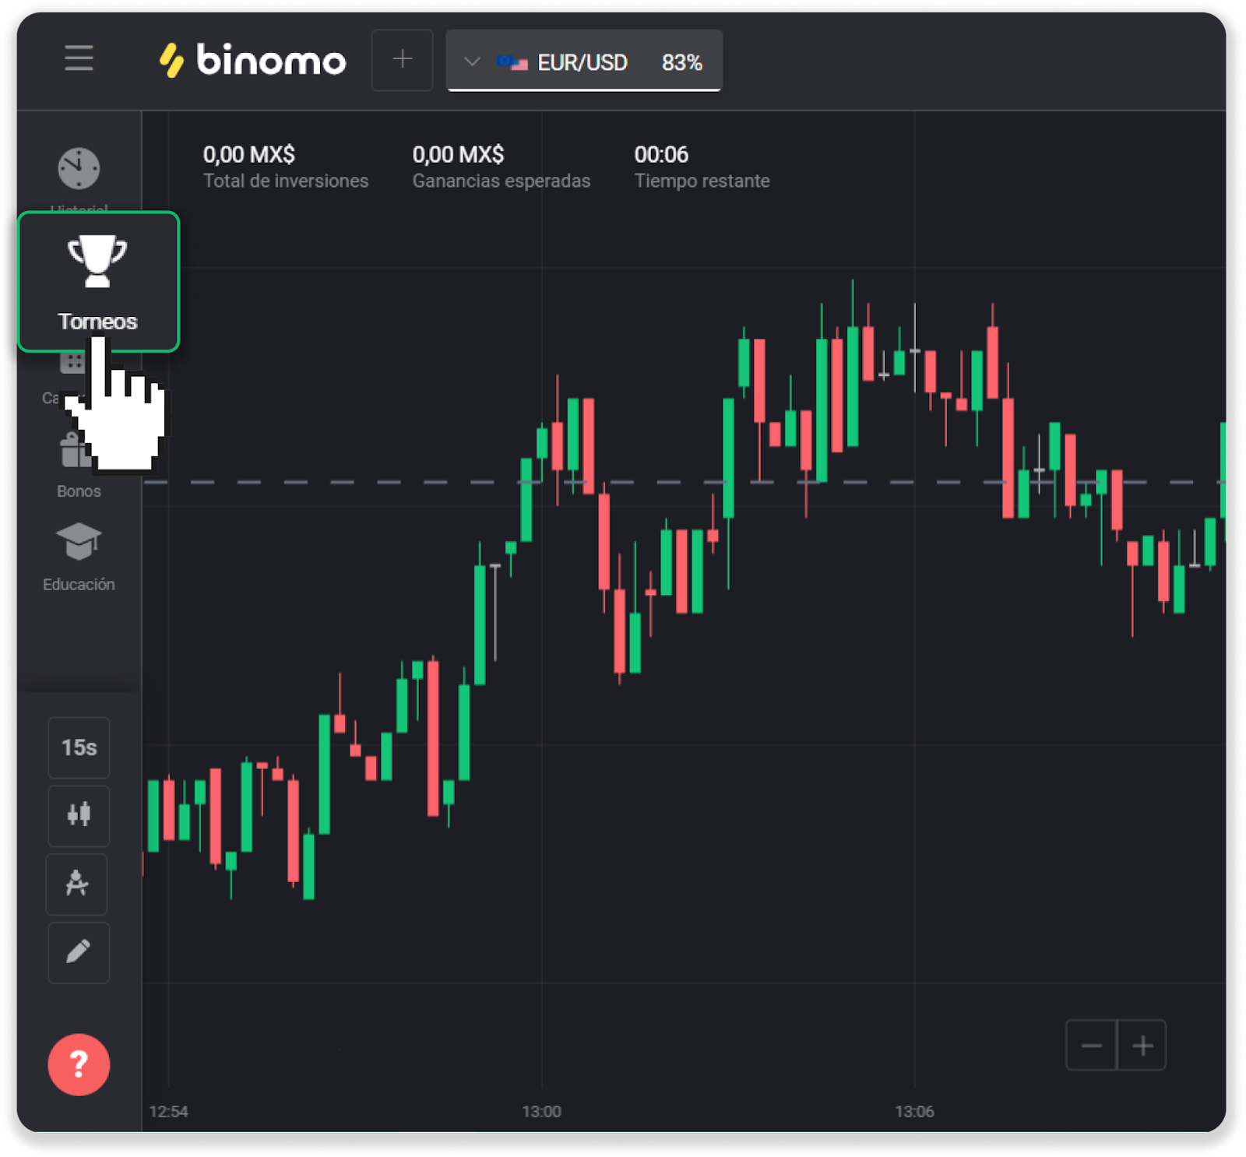Change the 15s chart timeframe
This screenshot has height=1157, width=1246.
tap(79, 747)
